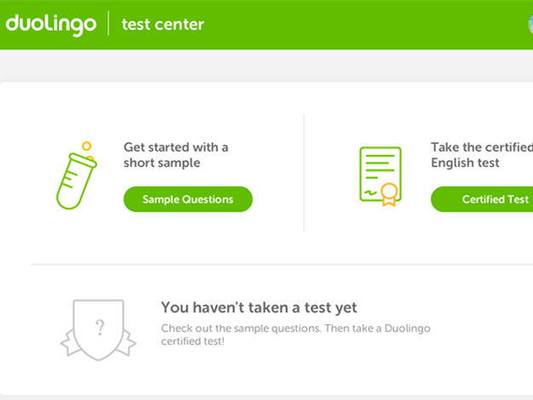Viewport: 533px width, 400px height.
Task: Click the question mark shield badge
Action: 99,329
